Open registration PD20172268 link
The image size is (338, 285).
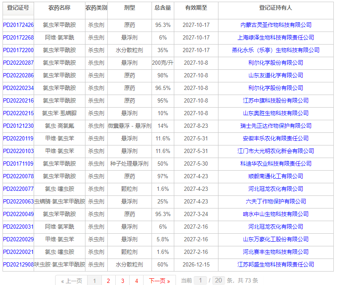pyautogui.click(x=19, y=38)
